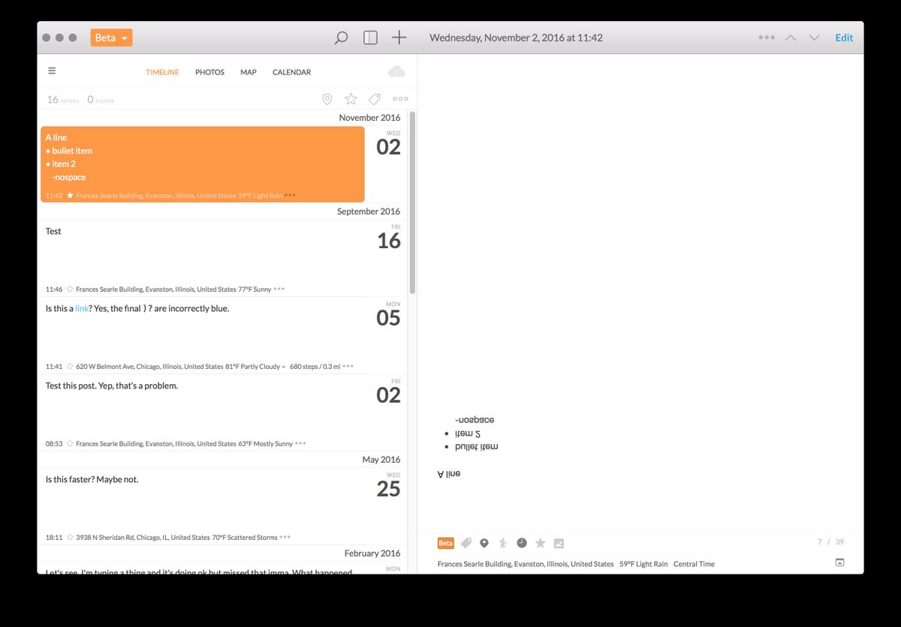Click the search magnifier icon

coord(341,37)
